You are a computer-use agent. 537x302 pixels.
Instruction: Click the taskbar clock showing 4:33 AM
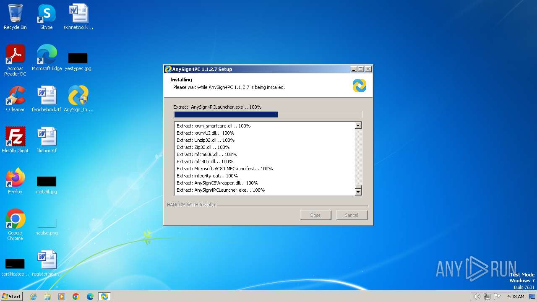(x=516, y=297)
